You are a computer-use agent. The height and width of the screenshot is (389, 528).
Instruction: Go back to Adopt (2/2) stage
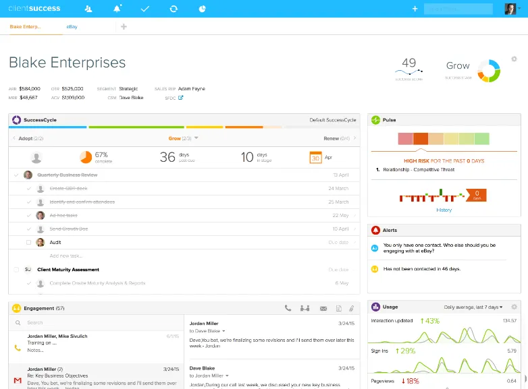coord(30,138)
